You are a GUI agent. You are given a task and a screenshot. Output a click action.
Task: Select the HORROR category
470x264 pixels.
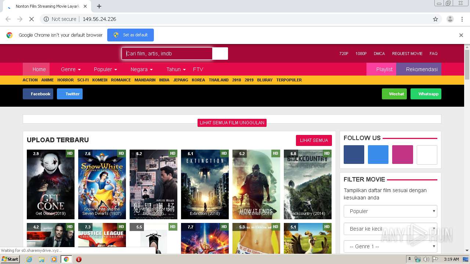[x=65, y=80]
